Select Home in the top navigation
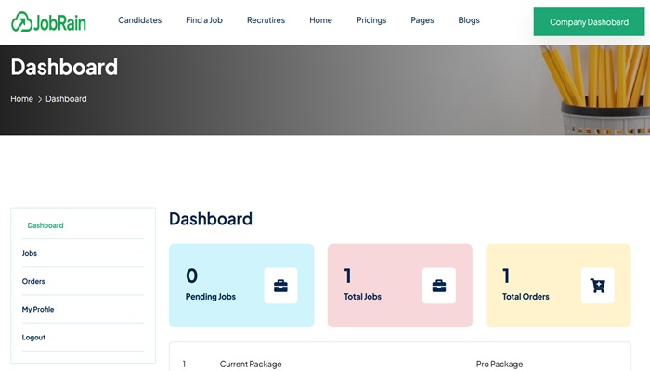 tap(320, 20)
